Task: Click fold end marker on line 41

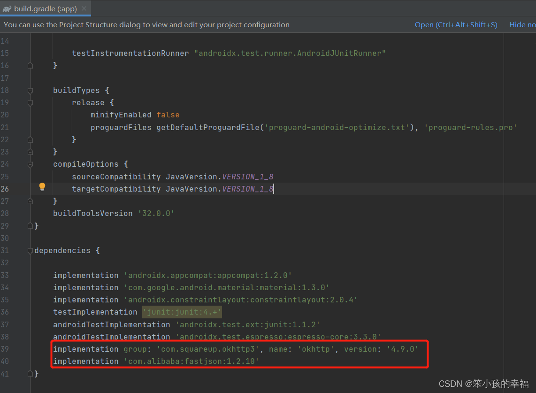Action: (x=30, y=374)
